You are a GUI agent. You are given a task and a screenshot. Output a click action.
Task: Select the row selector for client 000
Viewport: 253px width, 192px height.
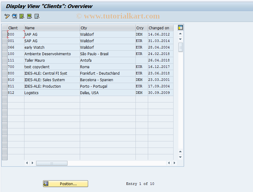(4, 34)
